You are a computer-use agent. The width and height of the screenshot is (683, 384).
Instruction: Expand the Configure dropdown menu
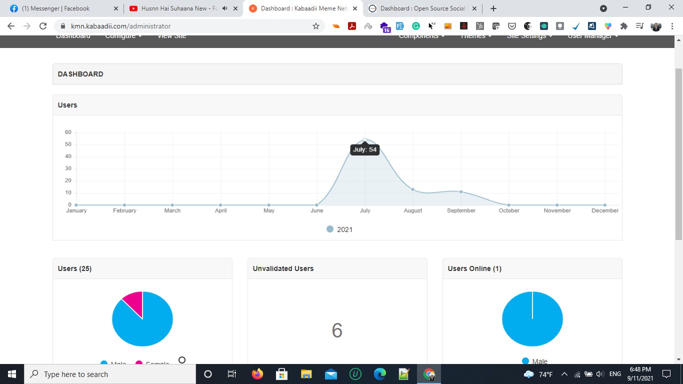click(123, 36)
